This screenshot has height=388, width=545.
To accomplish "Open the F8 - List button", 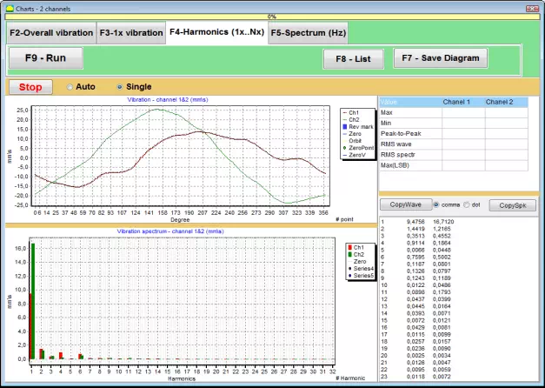I will 353,59.
